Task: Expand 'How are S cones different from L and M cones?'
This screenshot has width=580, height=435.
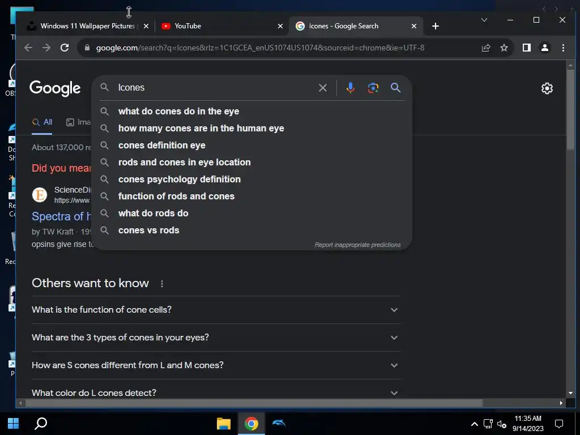Action: pyautogui.click(x=216, y=365)
